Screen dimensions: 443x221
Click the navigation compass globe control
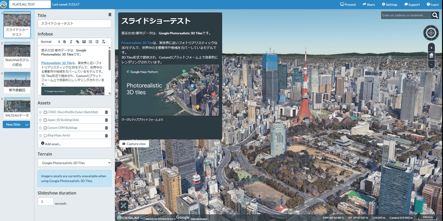(431, 33)
